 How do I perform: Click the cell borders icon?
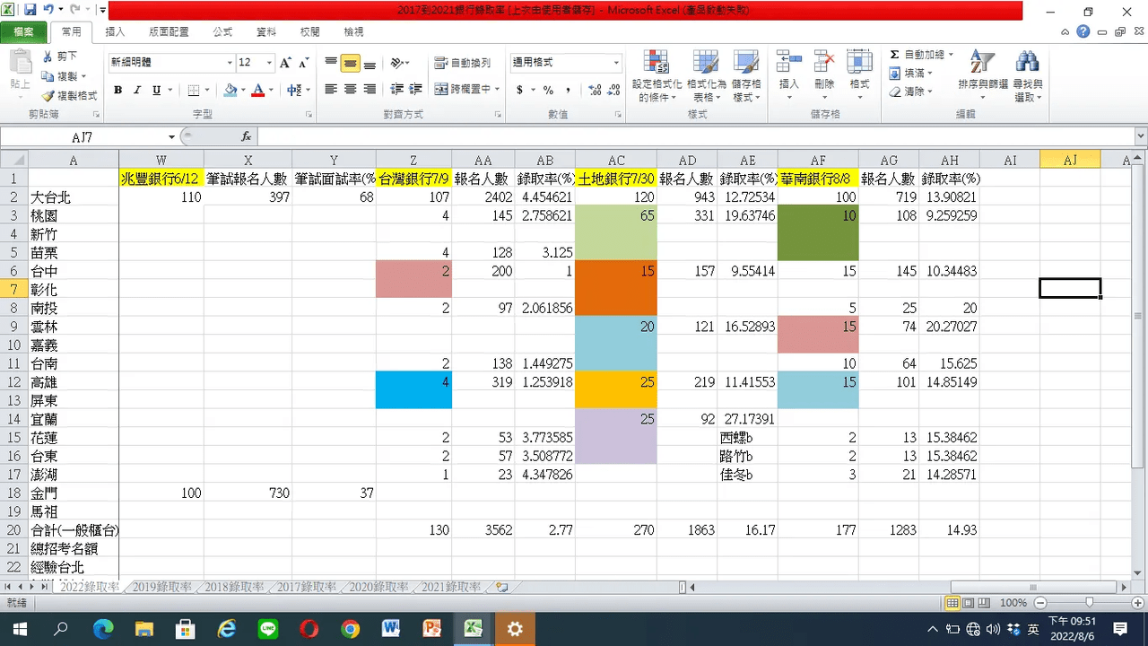[x=193, y=90]
